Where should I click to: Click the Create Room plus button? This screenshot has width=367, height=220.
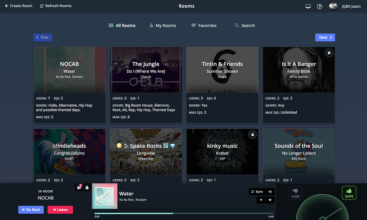point(18,6)
